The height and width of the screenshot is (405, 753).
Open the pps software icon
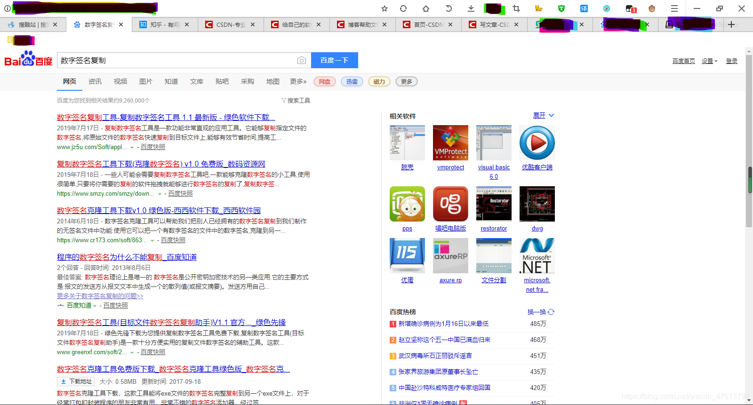pos(407,204)
